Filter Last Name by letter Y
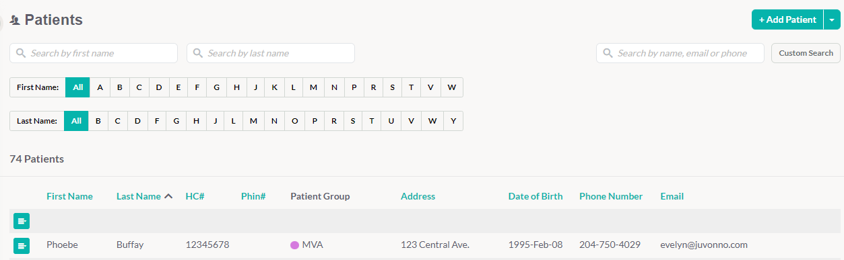The width and height of the screenshot is (844, 260). click(x=453, y=121)
